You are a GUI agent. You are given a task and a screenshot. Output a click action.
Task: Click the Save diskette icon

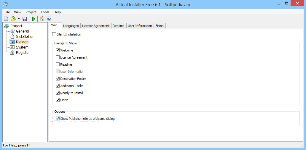(x=25, y=19)
